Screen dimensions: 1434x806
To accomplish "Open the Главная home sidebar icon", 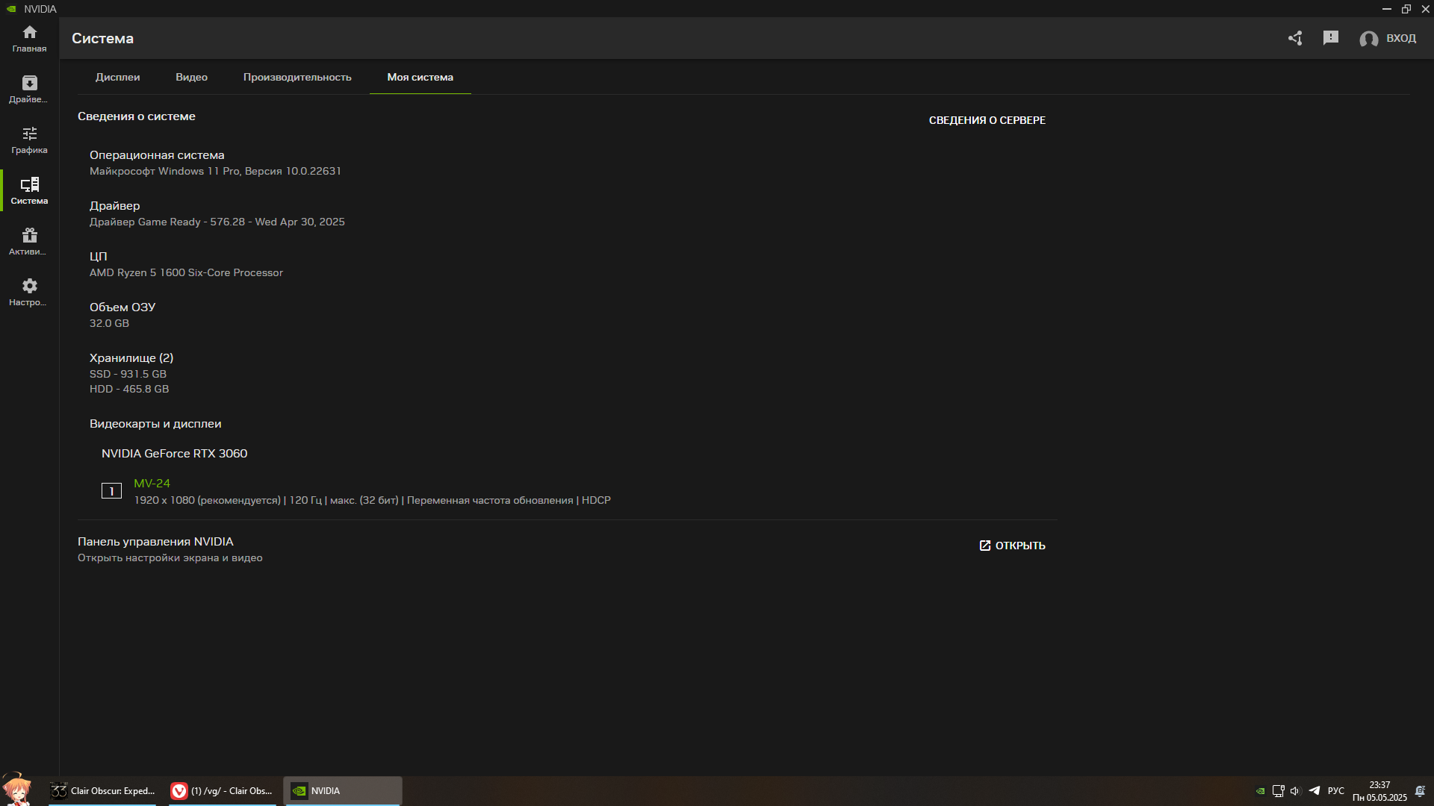I will pos(29,39).
